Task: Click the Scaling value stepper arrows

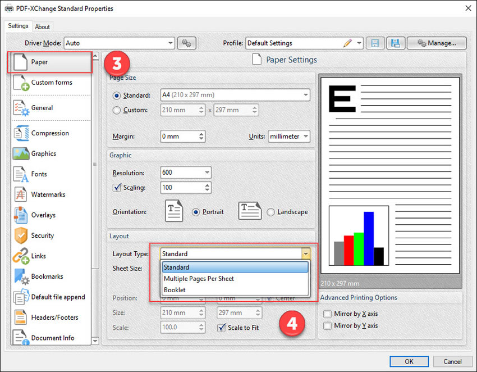Action: pyautogui.click(x=207, y=187)
